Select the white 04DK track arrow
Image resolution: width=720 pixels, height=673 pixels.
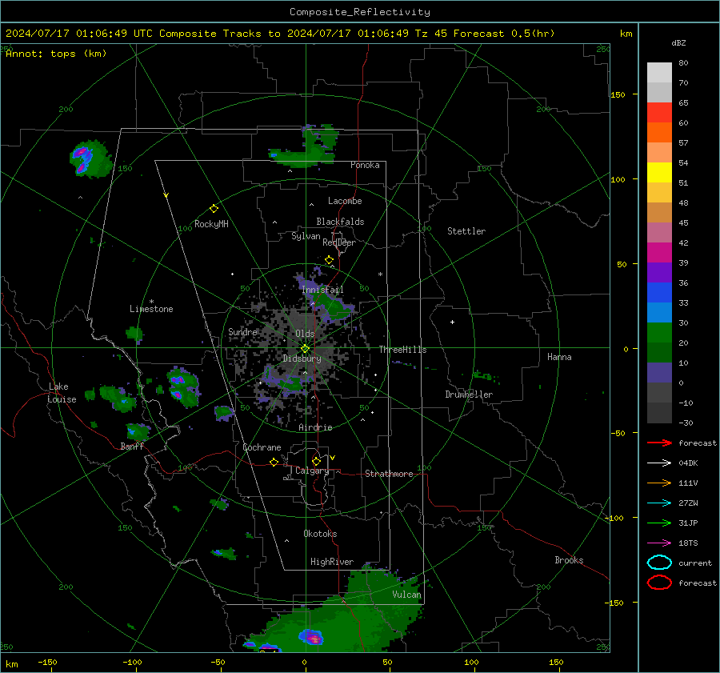pyautogui.click(x=659, y=463)
